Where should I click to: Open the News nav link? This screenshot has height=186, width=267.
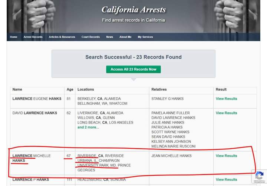[109, 37]
